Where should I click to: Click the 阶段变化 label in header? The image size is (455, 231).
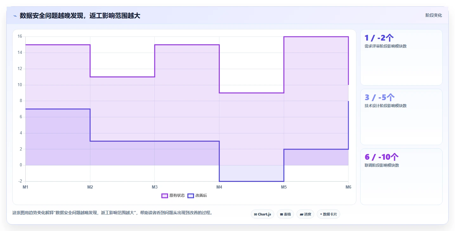pos(433,15)
